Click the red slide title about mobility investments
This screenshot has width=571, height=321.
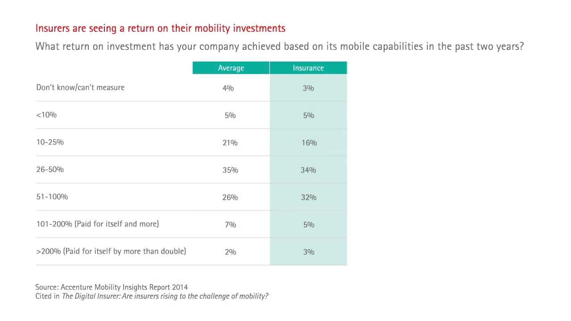click(160, 29)
